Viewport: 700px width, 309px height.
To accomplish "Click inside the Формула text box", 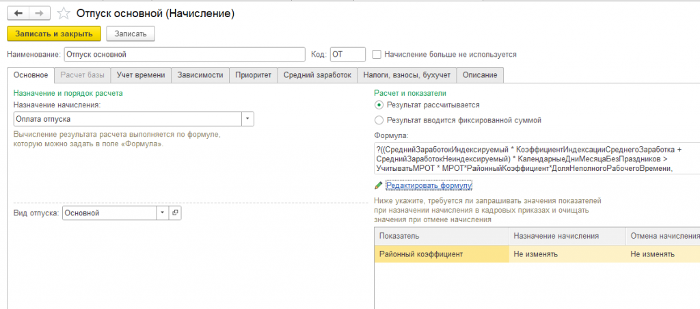I will tap(537, 158).
